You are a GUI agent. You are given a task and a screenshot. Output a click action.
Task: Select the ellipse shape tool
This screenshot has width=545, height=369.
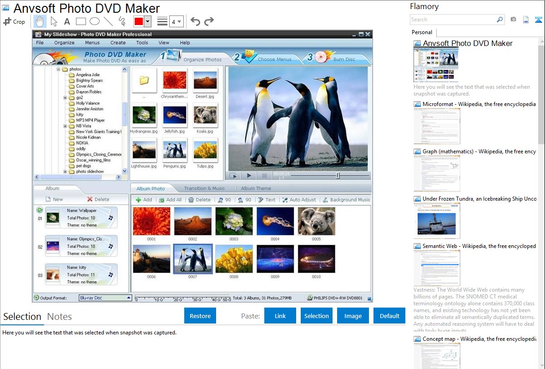coord(94,21)
